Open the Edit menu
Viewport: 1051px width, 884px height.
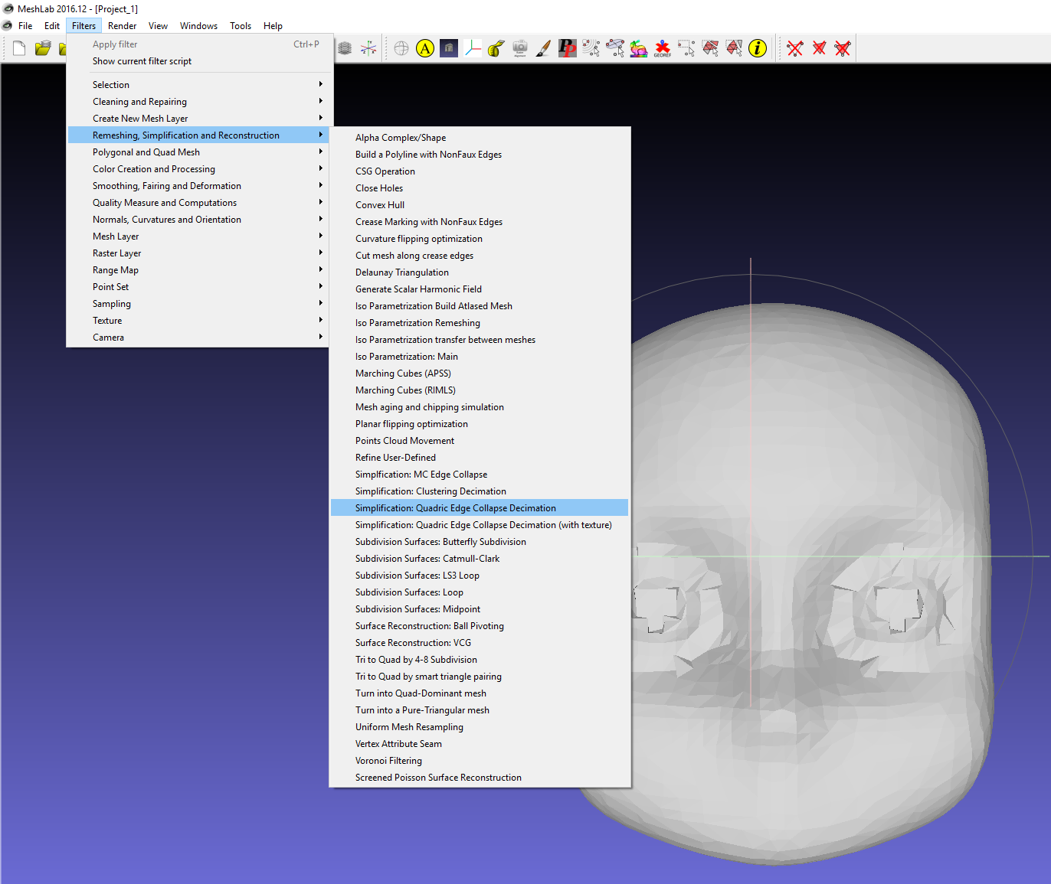click(52, 26)
